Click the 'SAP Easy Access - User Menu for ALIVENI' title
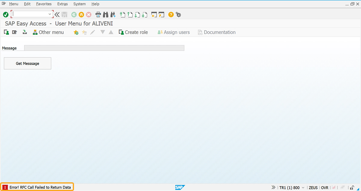The width and height of the screenshot is (361, 191). point(59,23)
